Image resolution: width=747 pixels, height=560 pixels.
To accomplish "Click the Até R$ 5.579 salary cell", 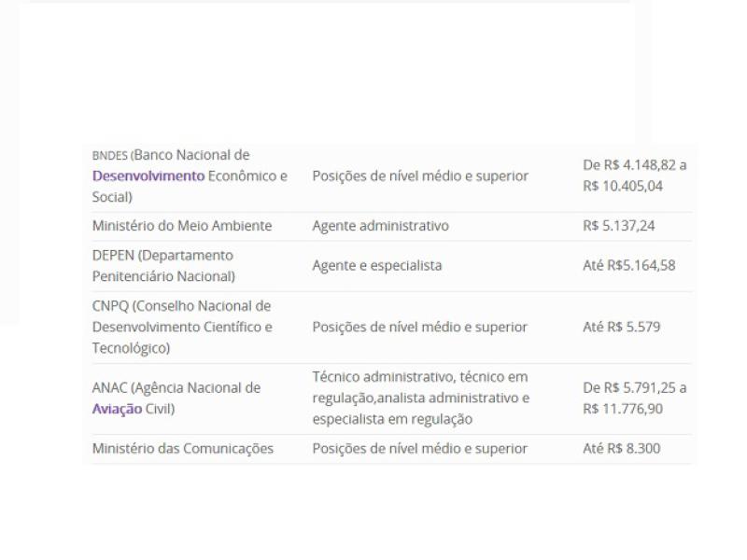I will click(620, 327).
